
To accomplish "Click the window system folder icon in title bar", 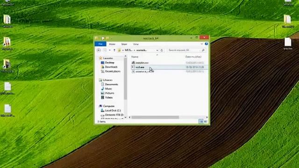I will pyautogui.click(x=96, y=38).
